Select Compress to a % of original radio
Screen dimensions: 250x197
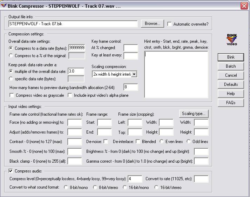click(11, 55)
